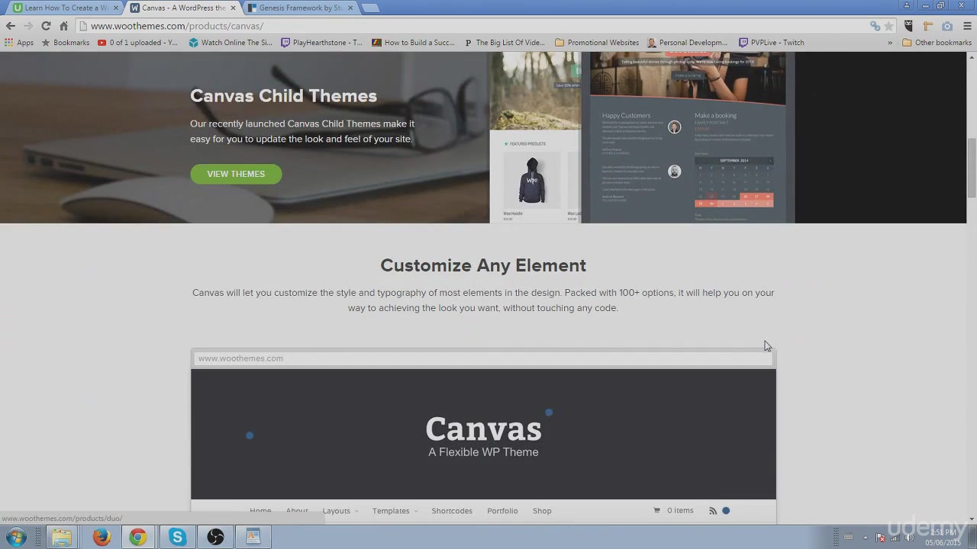Viewport: 977px width, 549px height.
Task: Open the PVPLive - Twitch bookmark
Action: 771,43
